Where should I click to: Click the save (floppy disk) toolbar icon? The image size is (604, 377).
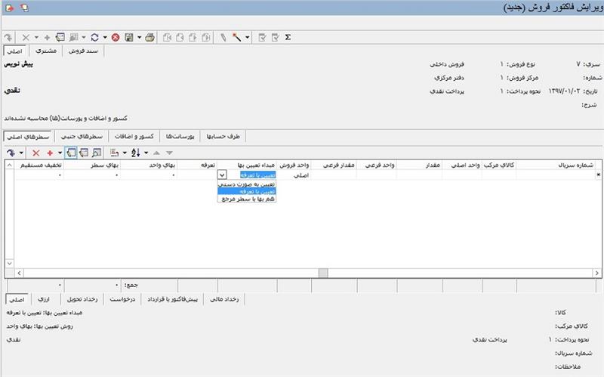coord(128,36)
